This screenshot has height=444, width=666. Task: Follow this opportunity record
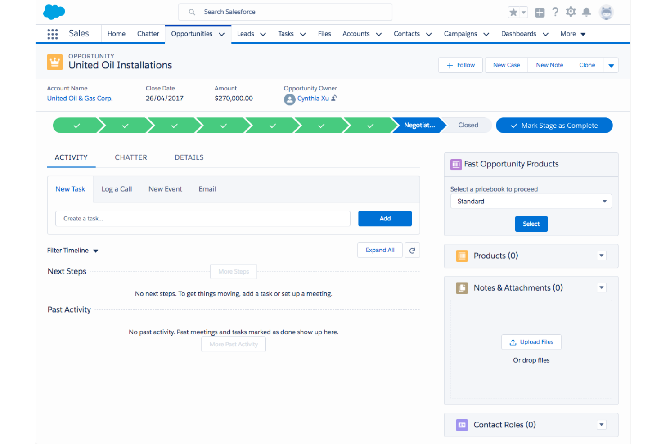click(x=460, y=65)
